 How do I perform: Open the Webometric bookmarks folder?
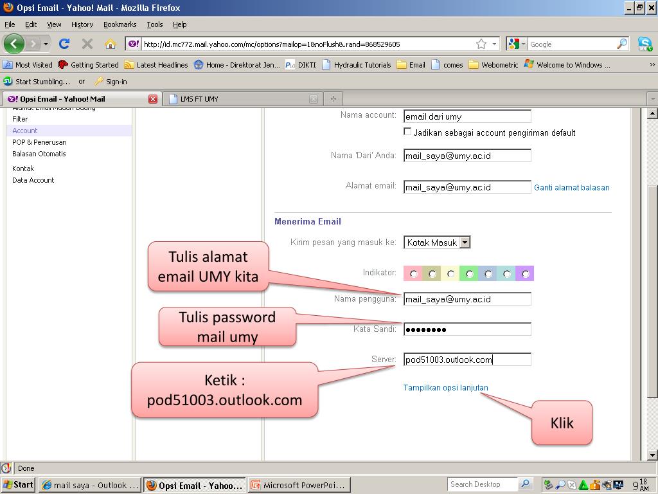pos(493,65)
